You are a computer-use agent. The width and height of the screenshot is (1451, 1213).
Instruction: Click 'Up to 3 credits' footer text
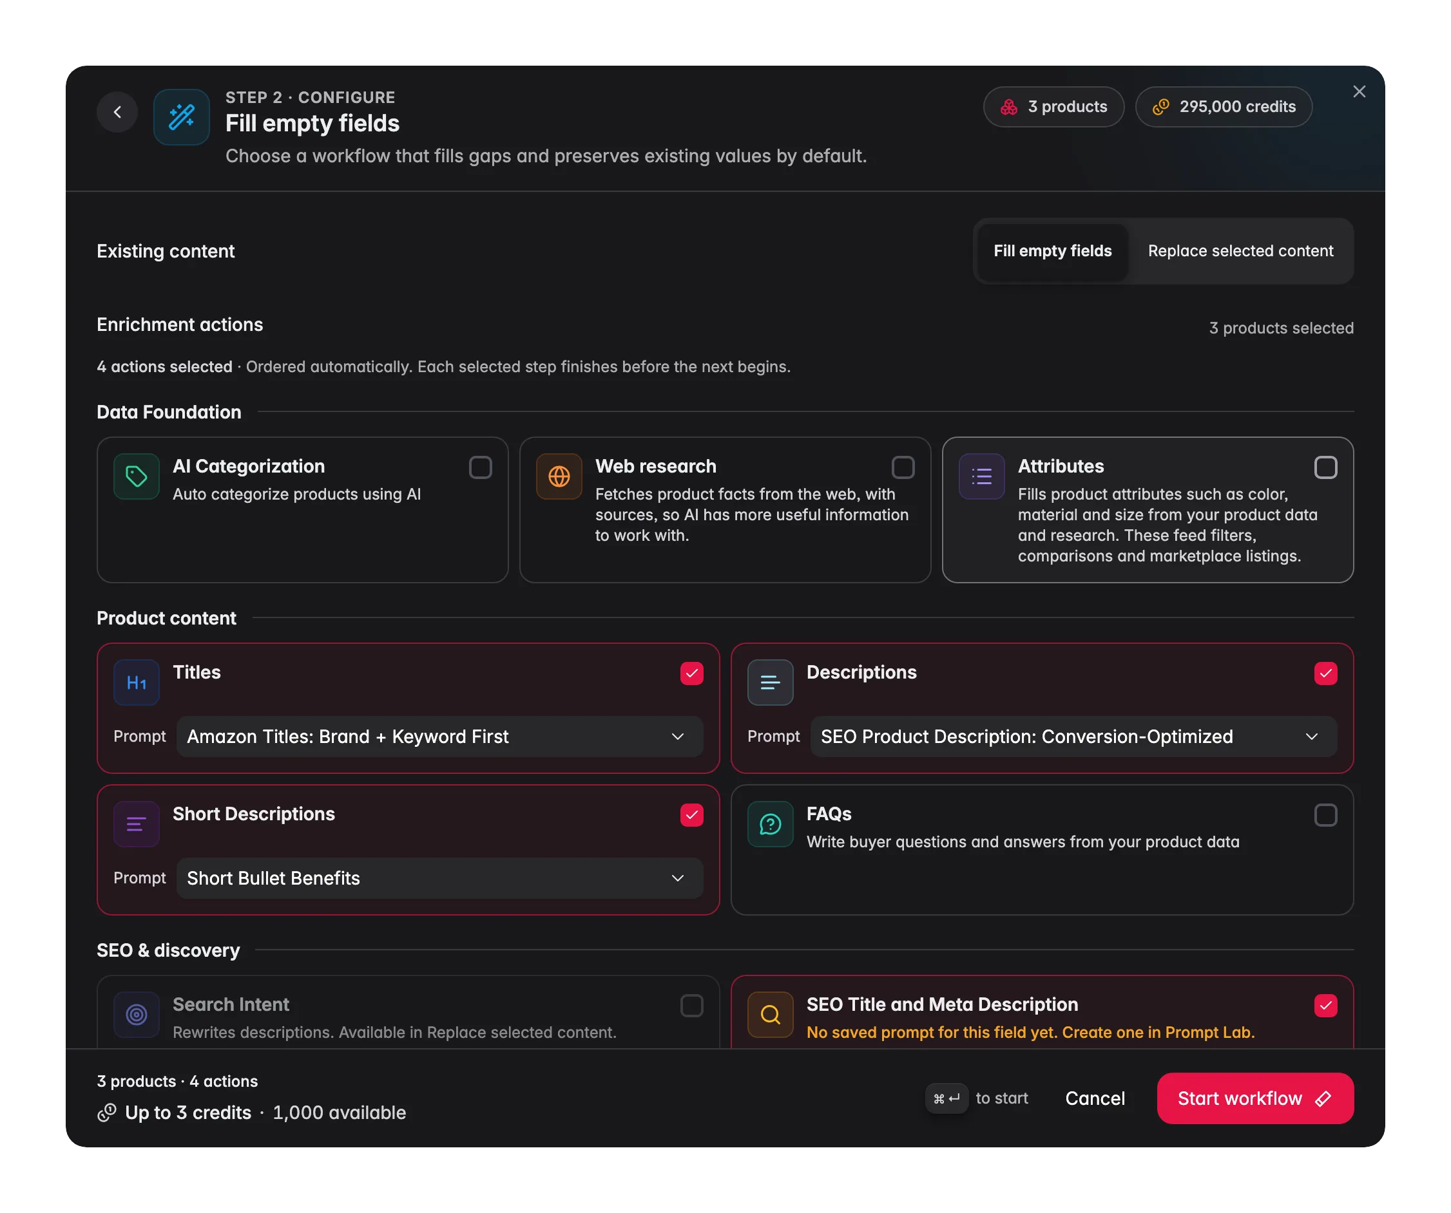tap(188, 1113)
